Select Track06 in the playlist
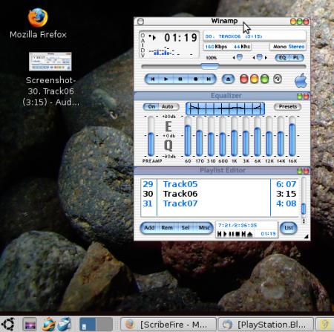Screen dimensions: 334x332 pyautogui.click(x=220, y=194)
